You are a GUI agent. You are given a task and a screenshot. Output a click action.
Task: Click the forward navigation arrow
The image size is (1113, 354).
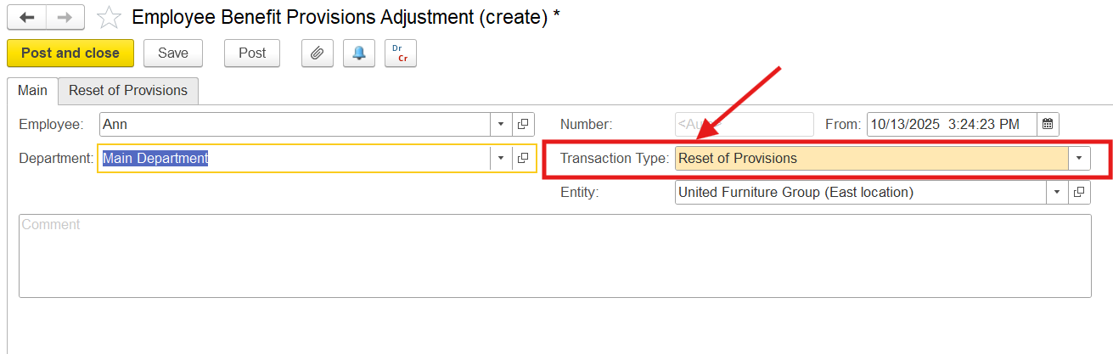[x=65, y=17]
